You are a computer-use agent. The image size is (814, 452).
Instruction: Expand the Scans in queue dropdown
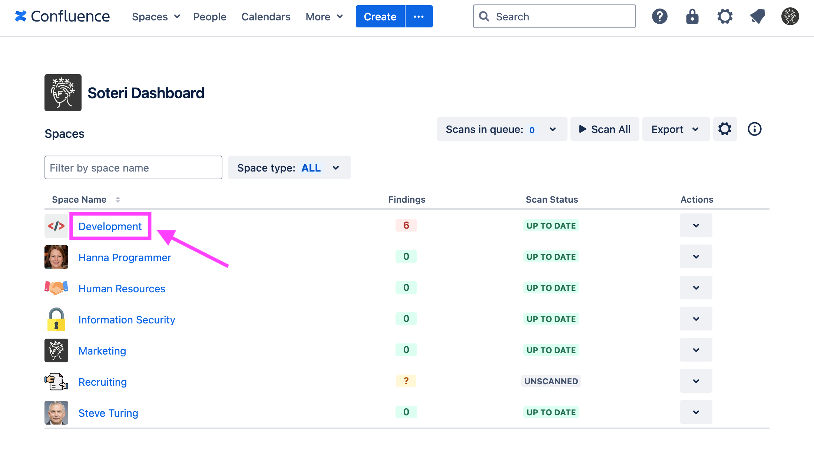point(553,129)
